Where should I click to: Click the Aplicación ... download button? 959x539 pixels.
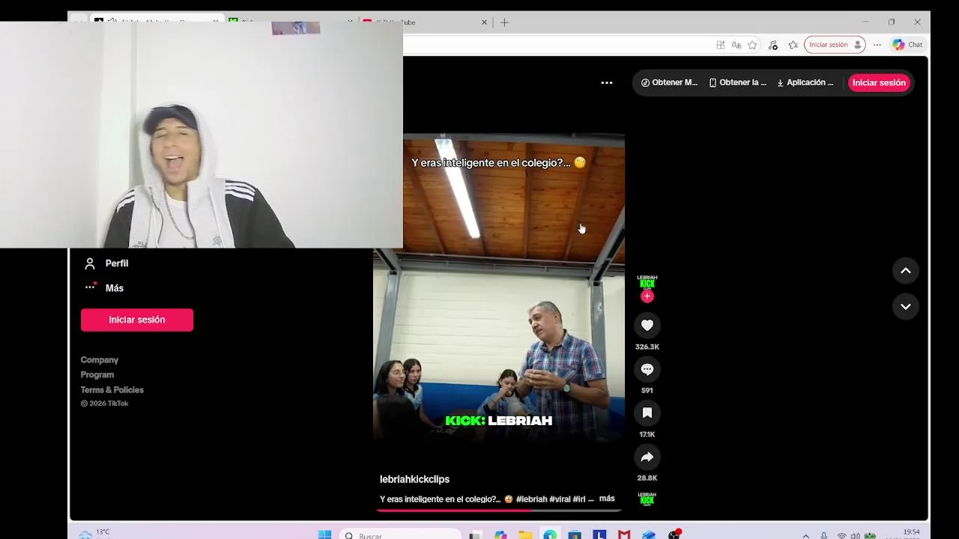(x=805, y=82)
